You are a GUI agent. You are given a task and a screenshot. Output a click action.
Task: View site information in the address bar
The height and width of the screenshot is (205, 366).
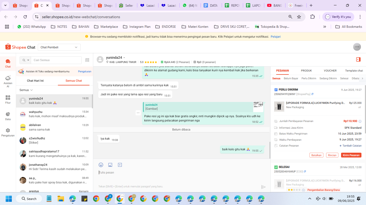37,17
